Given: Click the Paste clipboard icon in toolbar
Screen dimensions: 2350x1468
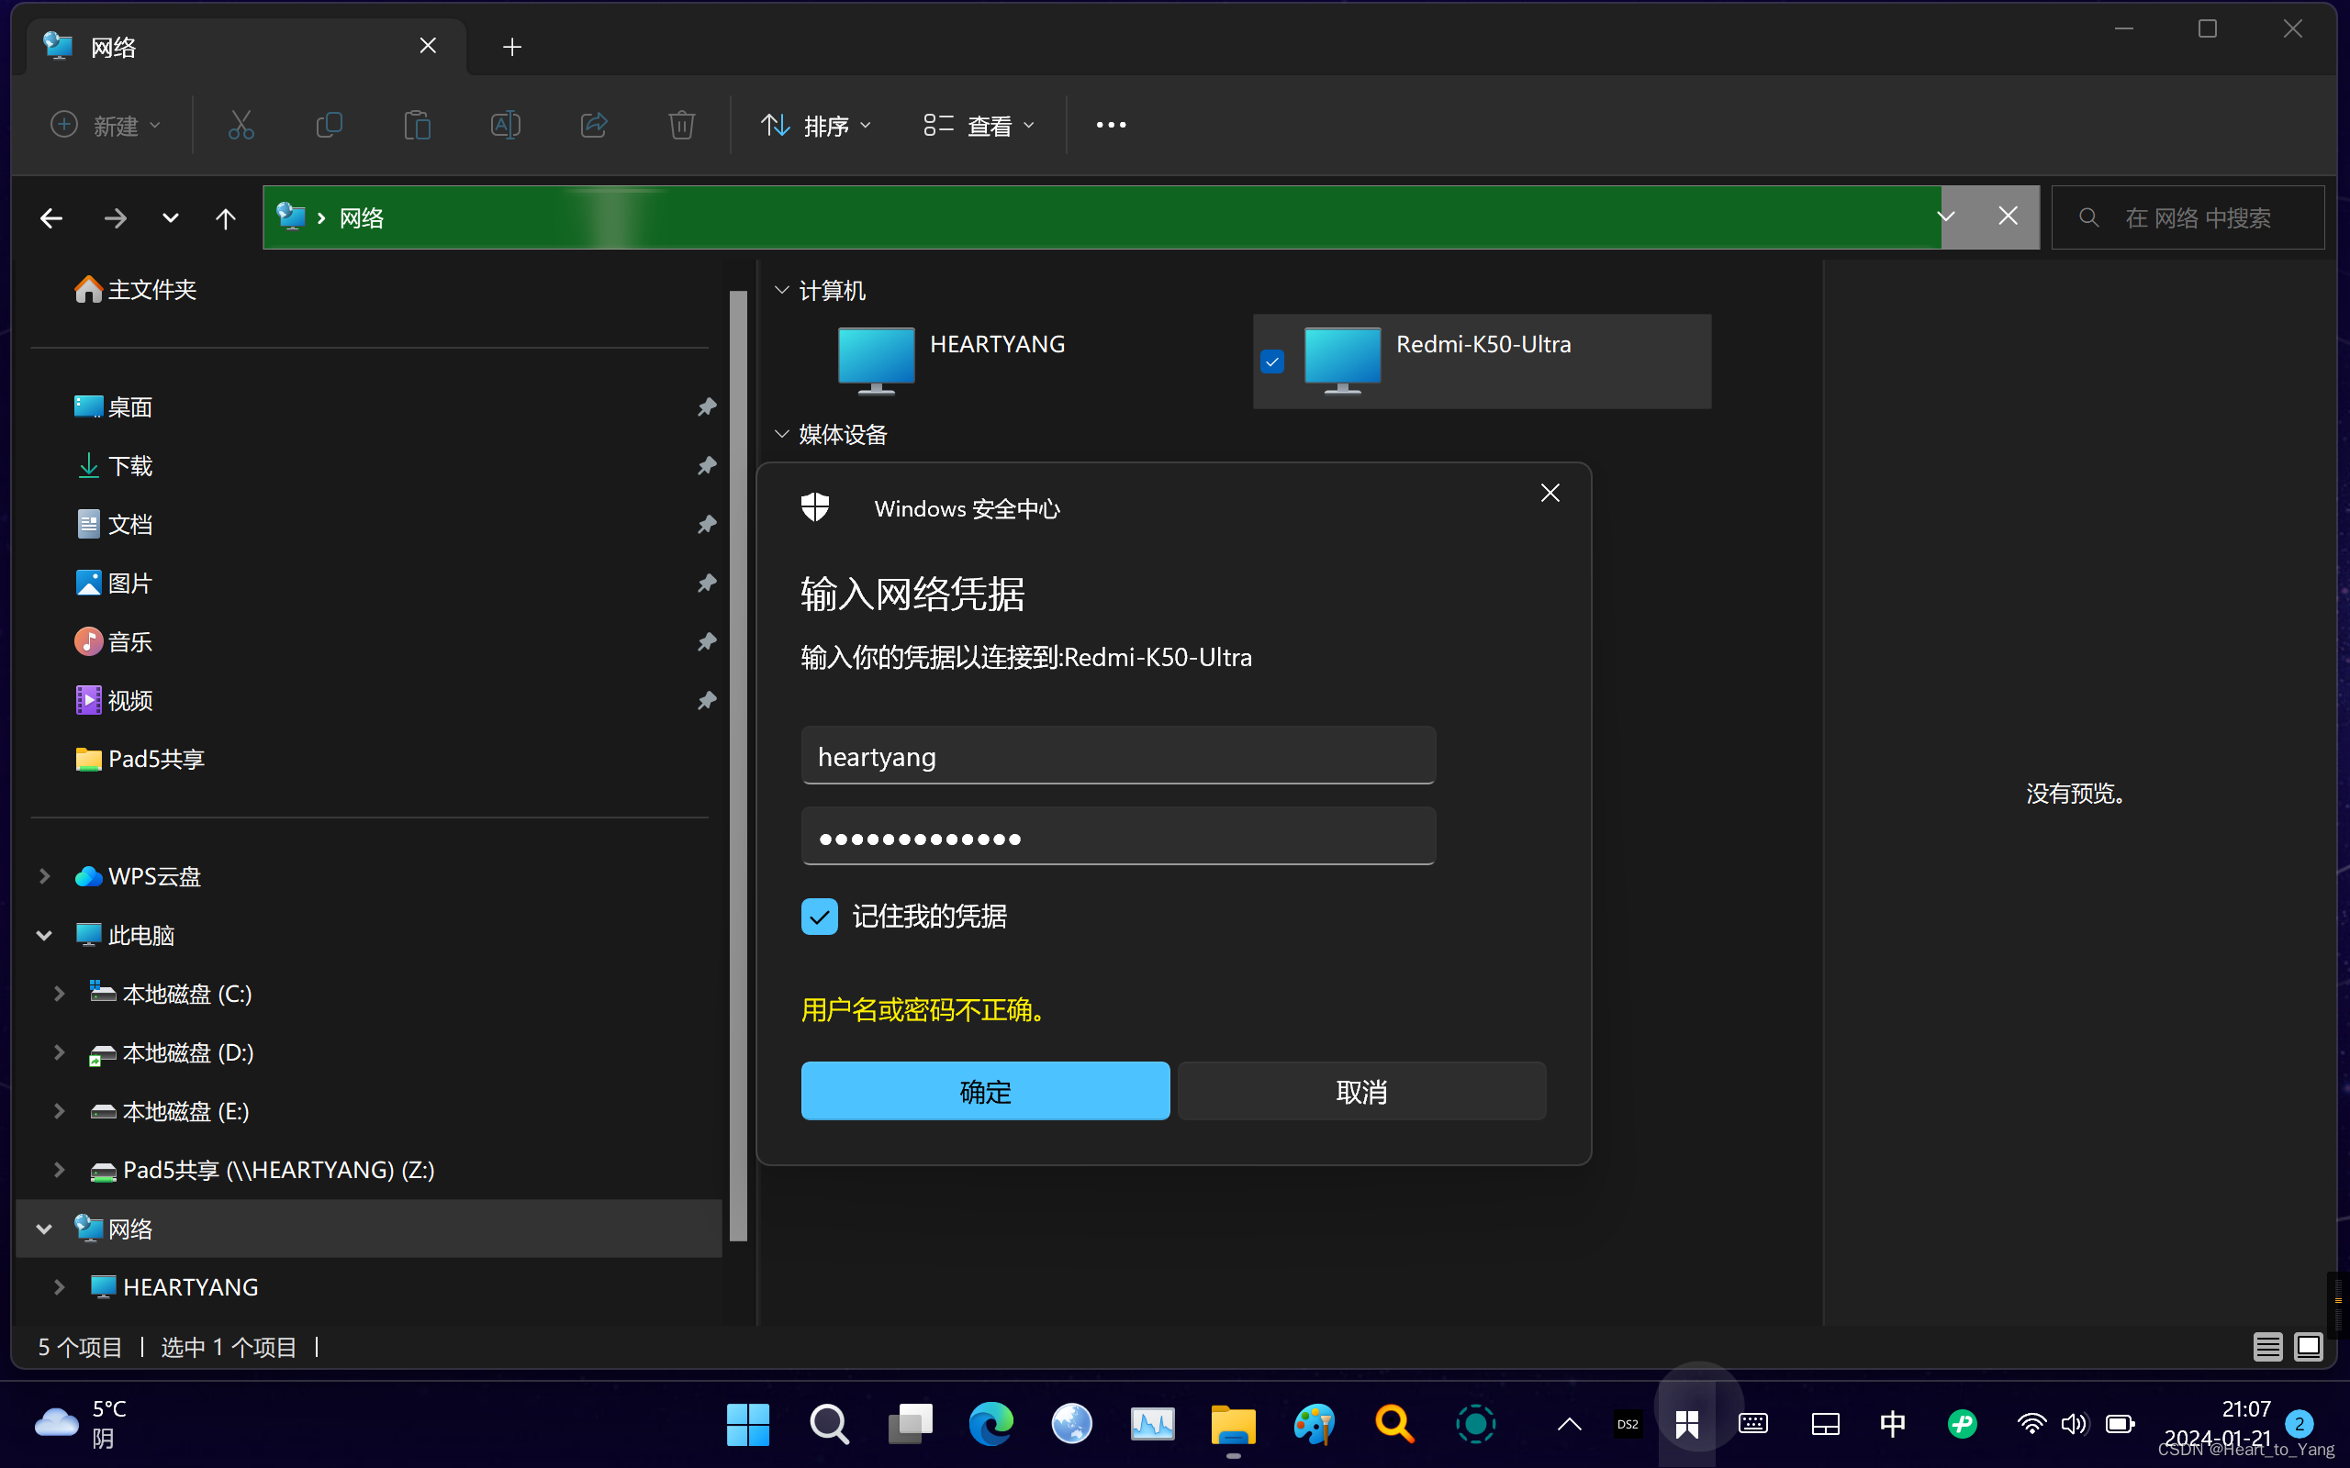Looking at the screenshot, I should 418,126.
